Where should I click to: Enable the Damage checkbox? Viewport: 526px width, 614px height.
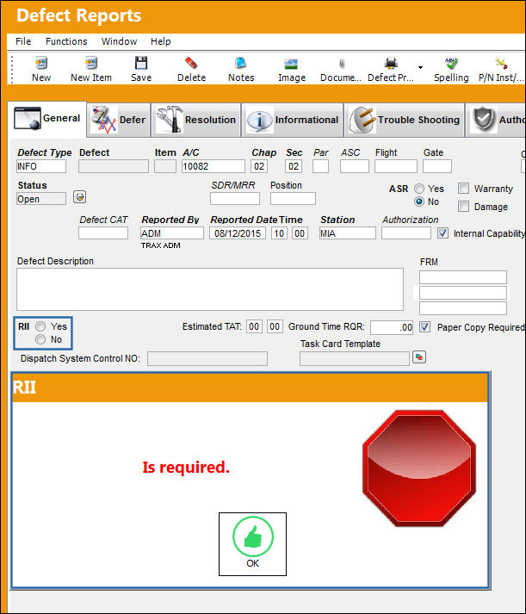click(x=463, y=207)
